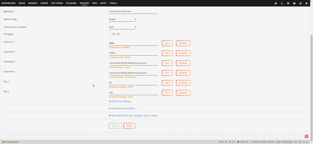
Task: Click Edit for Host Port 2
Action: [167, 53]
